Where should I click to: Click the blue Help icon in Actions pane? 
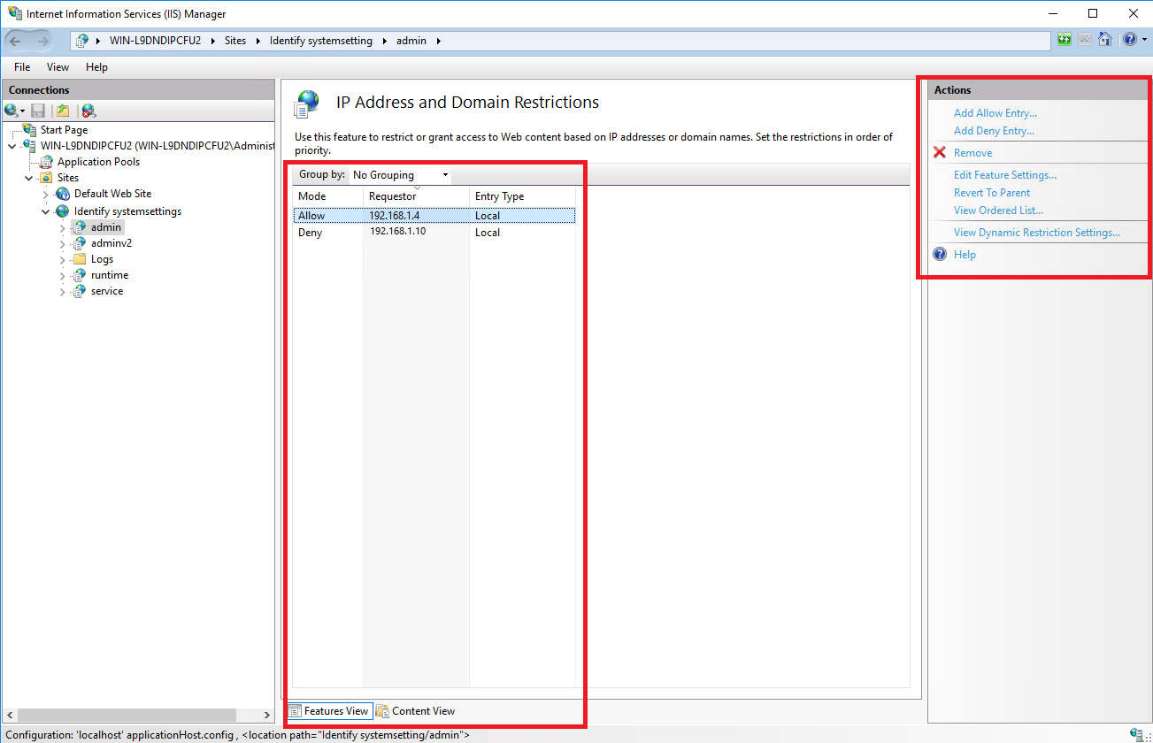point(940,255)
